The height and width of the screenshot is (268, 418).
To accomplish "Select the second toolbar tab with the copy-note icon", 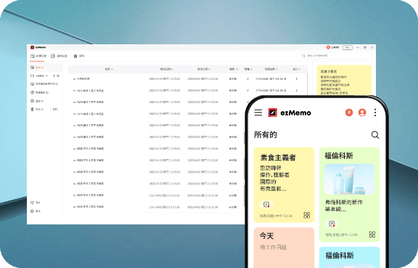I will click(x=59, y=56).
